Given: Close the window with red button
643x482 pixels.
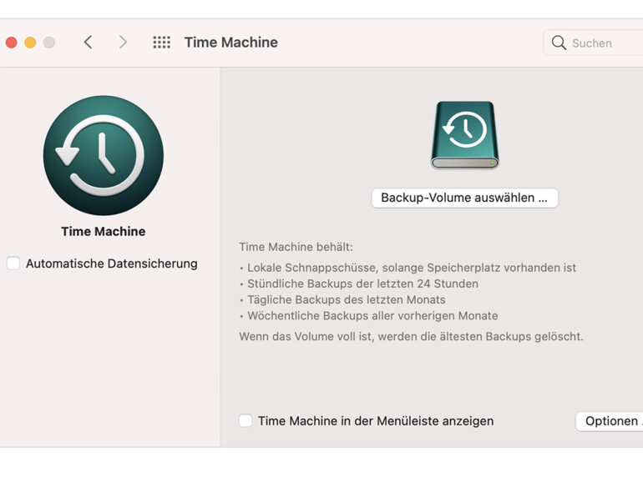Looking at the screenshot, I should coord(12,43).
